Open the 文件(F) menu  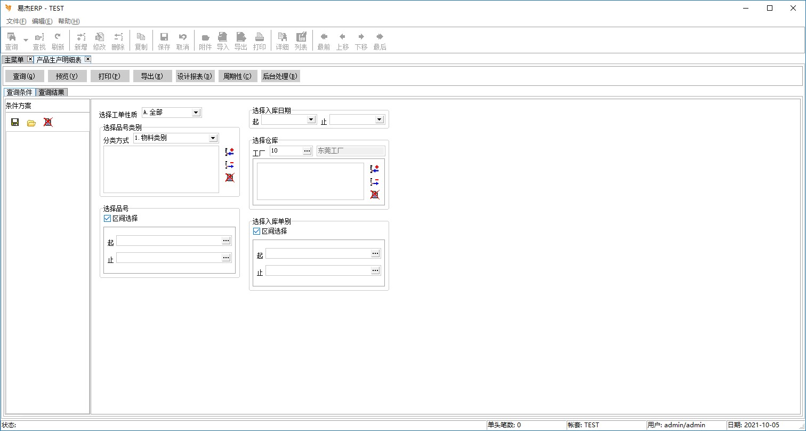[x=16, y=21]
